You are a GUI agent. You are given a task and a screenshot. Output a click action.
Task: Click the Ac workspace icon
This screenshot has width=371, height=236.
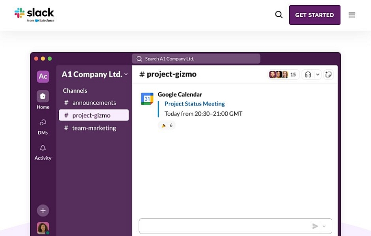point(43,76)
